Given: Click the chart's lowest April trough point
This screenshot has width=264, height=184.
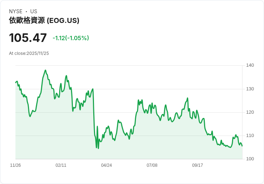Looking at the screenshot, I should point(98,148).
